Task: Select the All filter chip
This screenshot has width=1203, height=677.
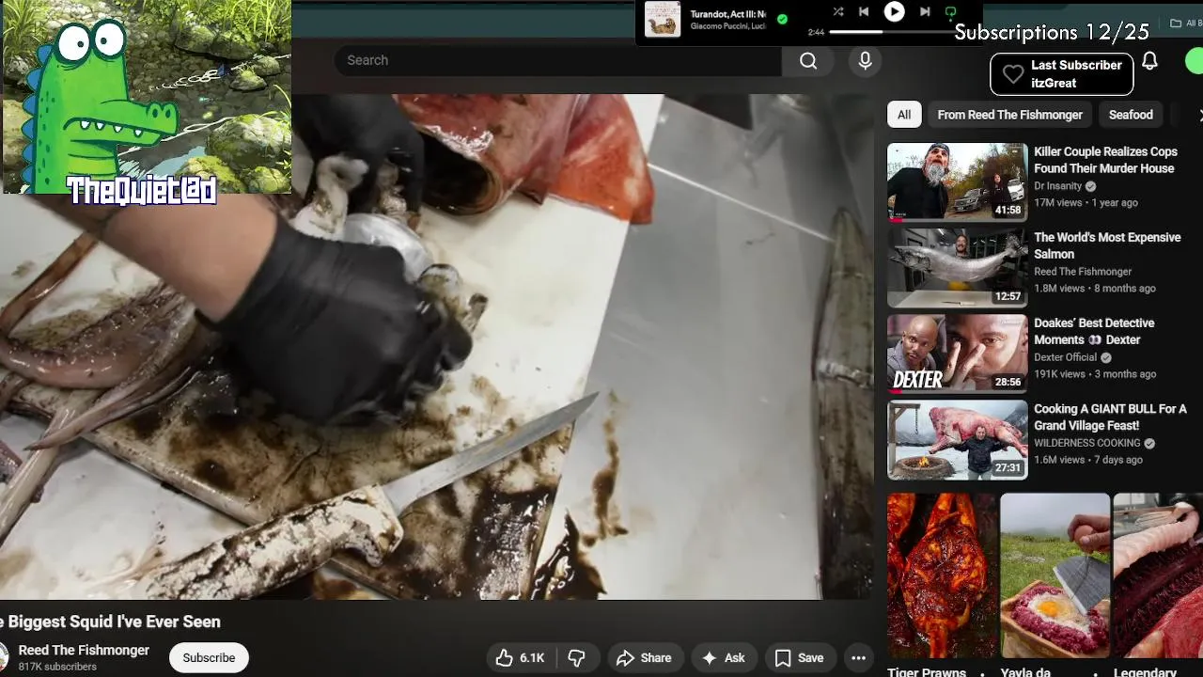Action: pyautogui.click(x=904, y=115)
